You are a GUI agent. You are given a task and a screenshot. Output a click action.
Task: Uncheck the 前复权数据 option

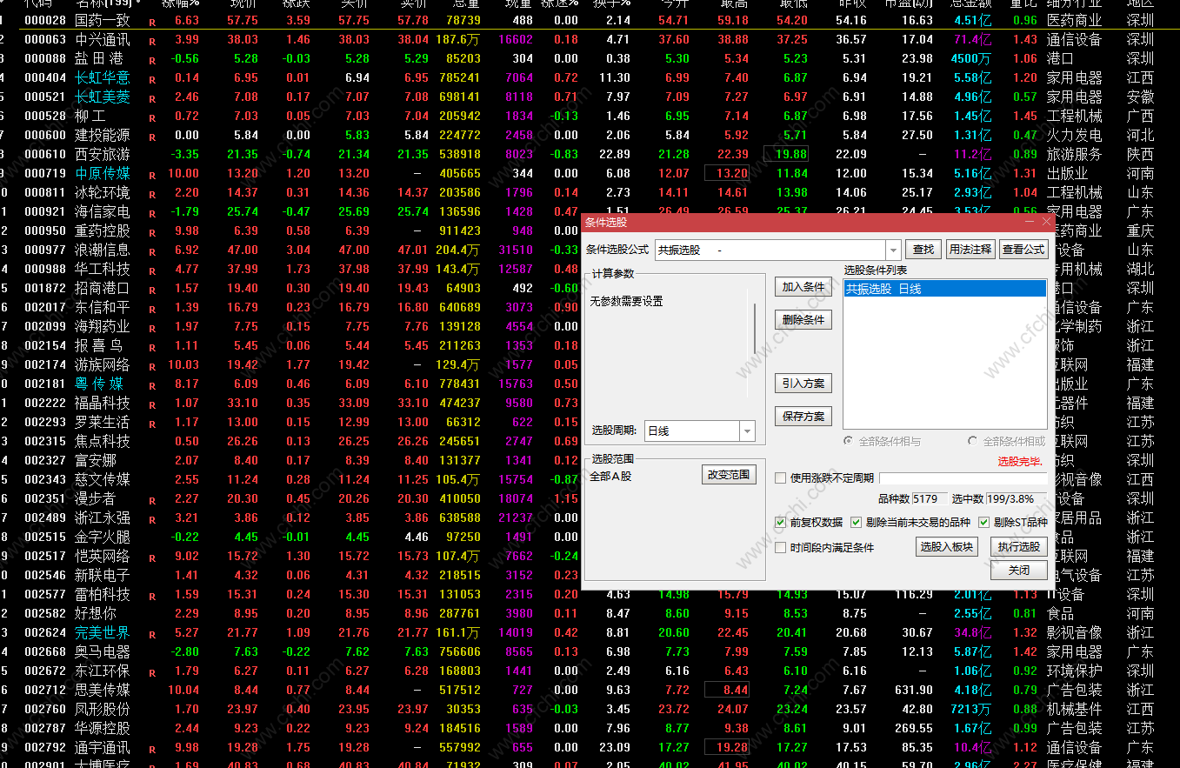[781, 523]
